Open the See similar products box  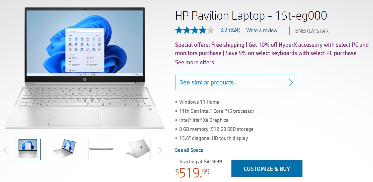tap(236, 82)
